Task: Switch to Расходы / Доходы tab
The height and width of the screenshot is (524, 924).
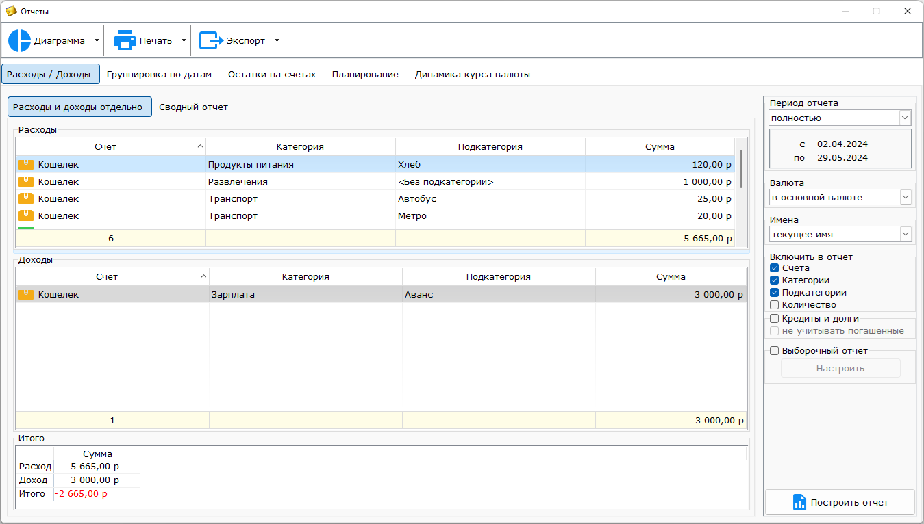Action: (x=51, y=74)
